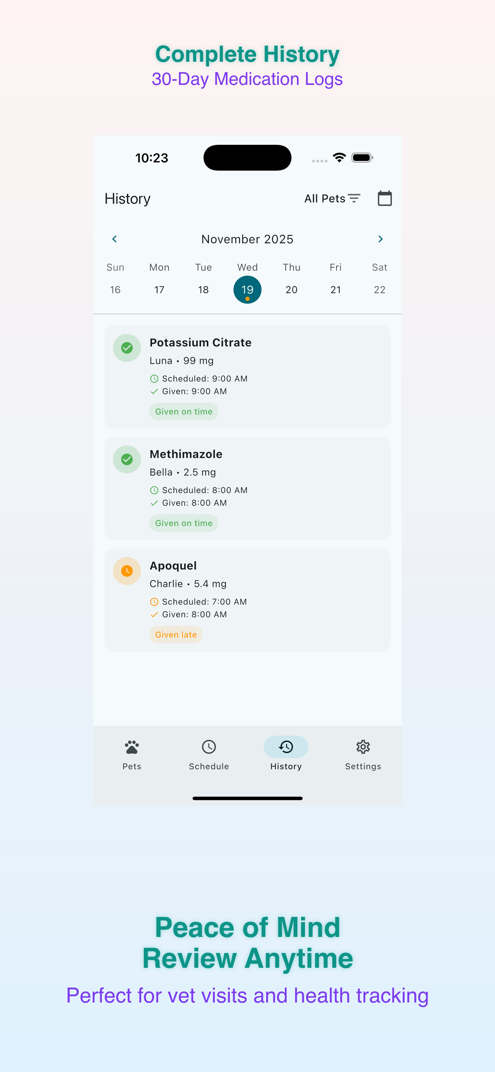Screen dimensions: 495x1072
Task: Select Thursday 20 in the calendar
Action: pyautogui.click(x=291, y=290)
